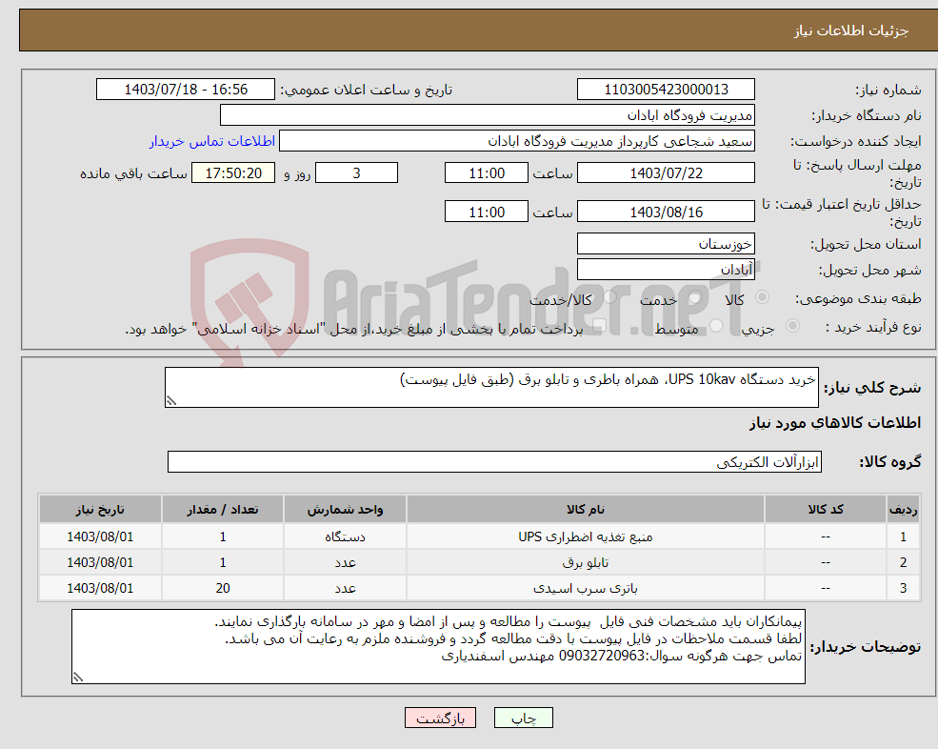The width and height of the screenshot is (938, 749).
Task: Click quantity cell showing 20
Action: 223,588
